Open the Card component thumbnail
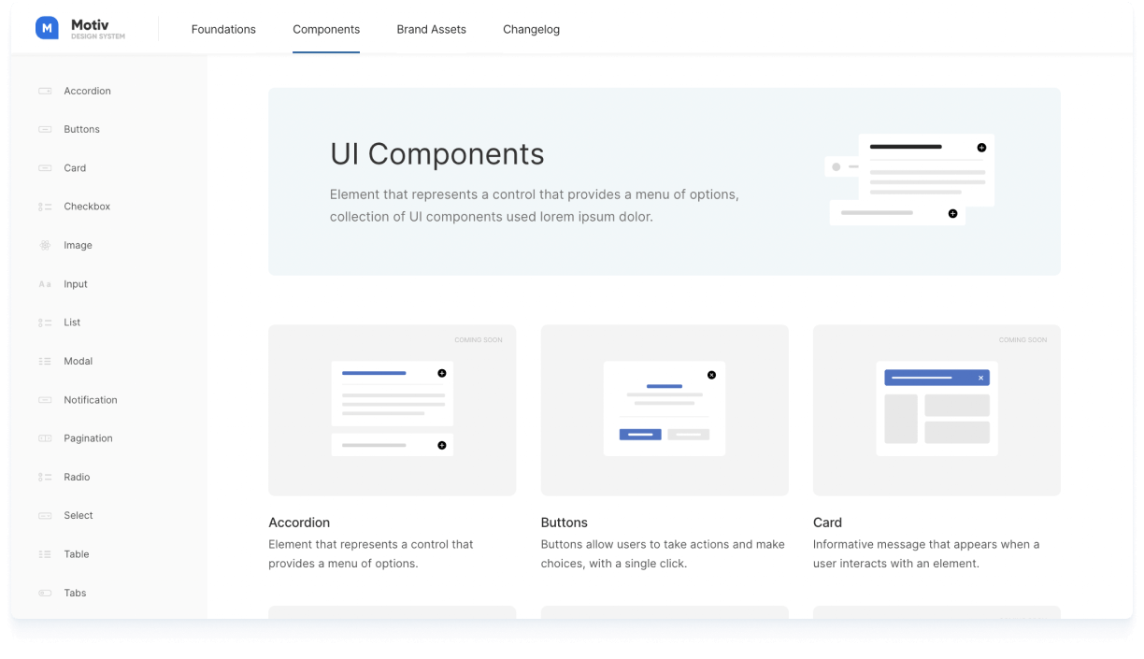This screenshot has width=1144, height=659. (937, 409)
